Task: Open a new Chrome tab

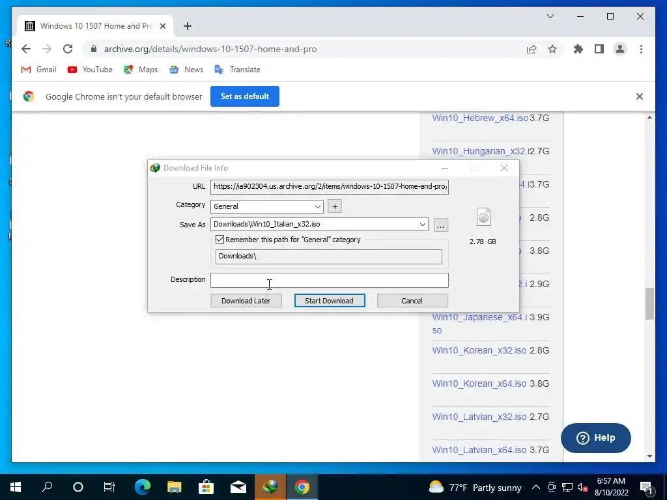Action: click(x=187, y=26)
